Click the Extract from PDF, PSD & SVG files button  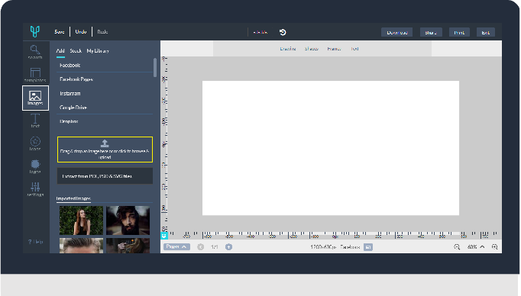(105, 176)
